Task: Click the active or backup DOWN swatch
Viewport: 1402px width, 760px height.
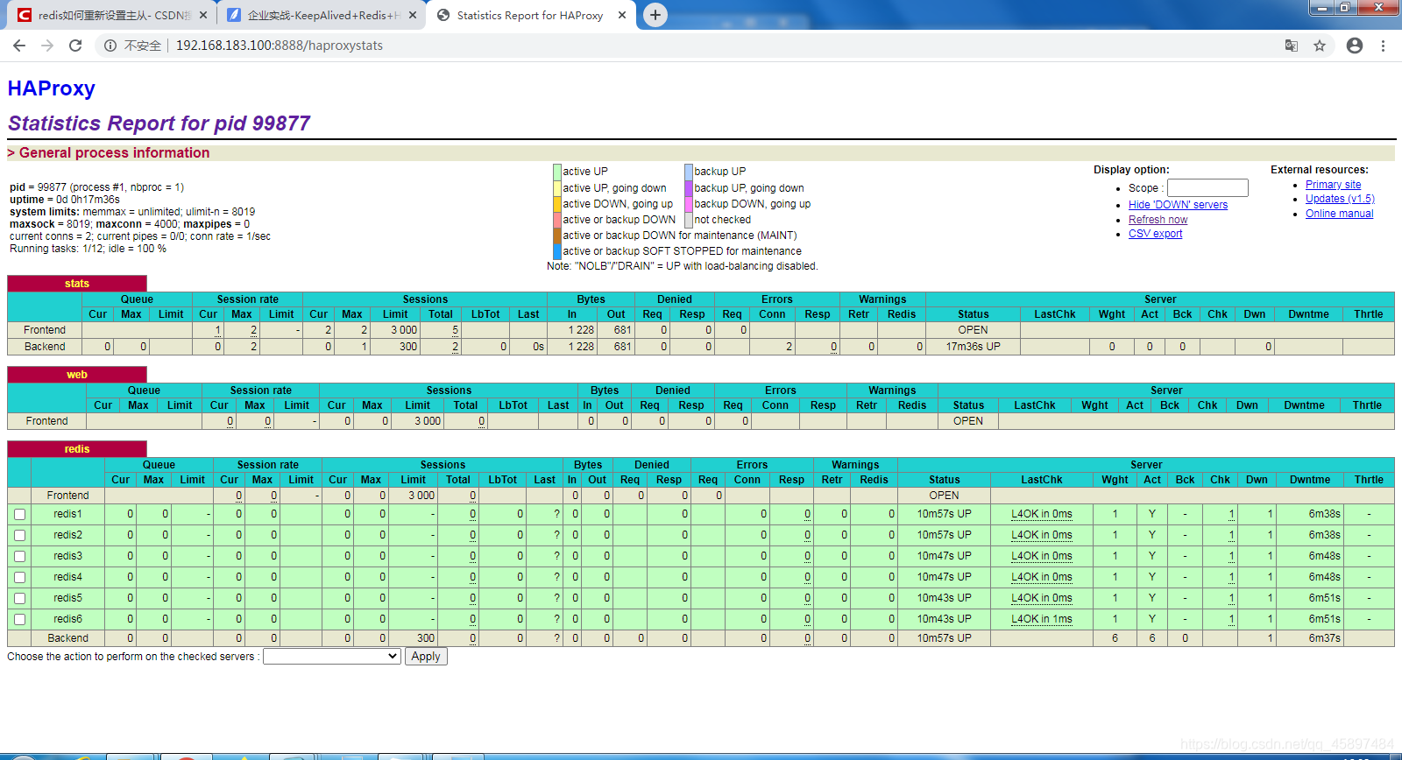Action: point(557,220)
